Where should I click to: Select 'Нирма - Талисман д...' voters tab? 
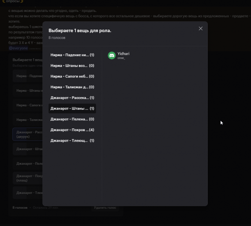[x=72, y=87]
